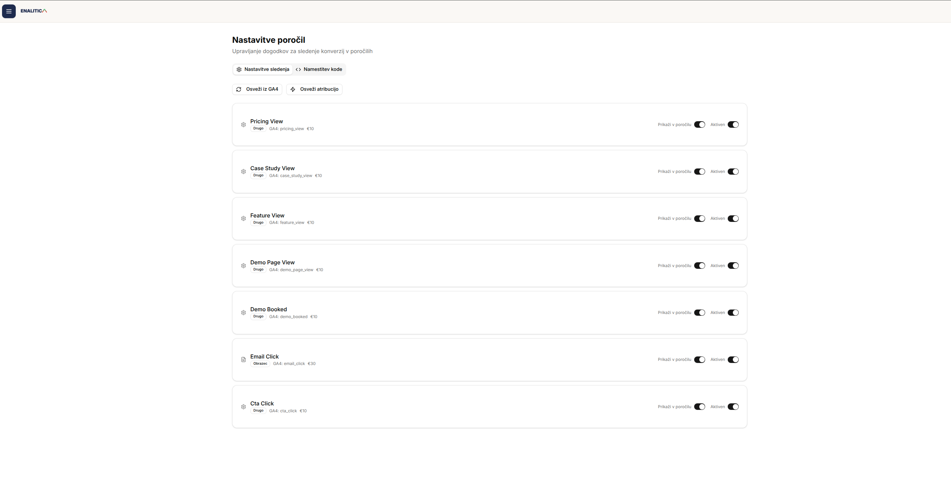Disable Aktiven toggle for Pricing View

733,125
